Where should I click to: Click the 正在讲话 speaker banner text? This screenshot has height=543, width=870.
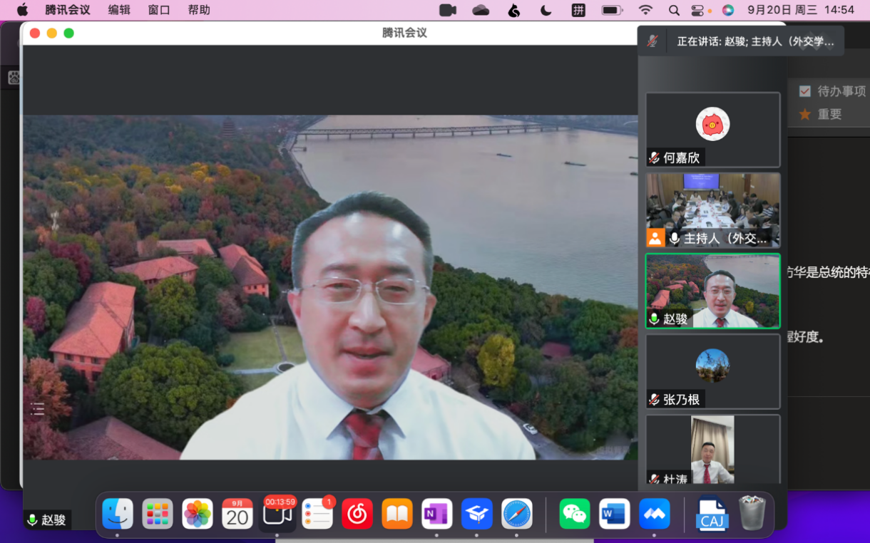[x=755, y=41]
